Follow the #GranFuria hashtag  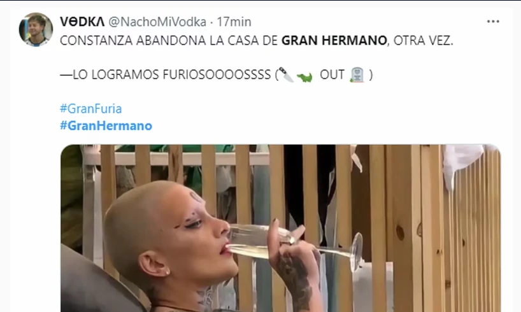coord(90,109)
